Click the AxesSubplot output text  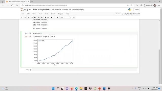(x=44, y=36)
